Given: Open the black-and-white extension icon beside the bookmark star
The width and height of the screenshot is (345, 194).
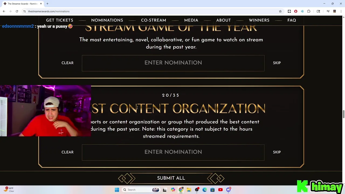Looking at the screenshot, I should (x=289, y=11).
